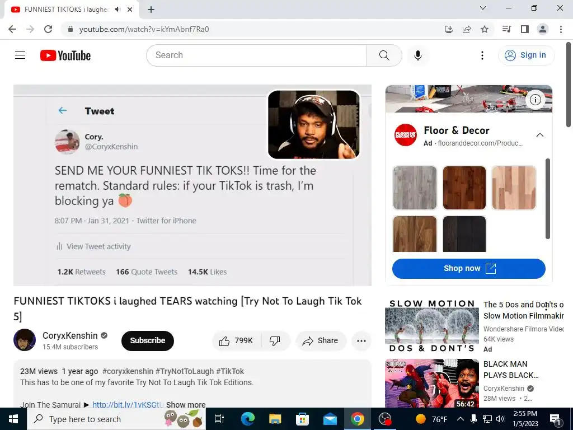The width and height of the screenshot is (573, 430).
Task: View site information lock icon
Action: 71,29
